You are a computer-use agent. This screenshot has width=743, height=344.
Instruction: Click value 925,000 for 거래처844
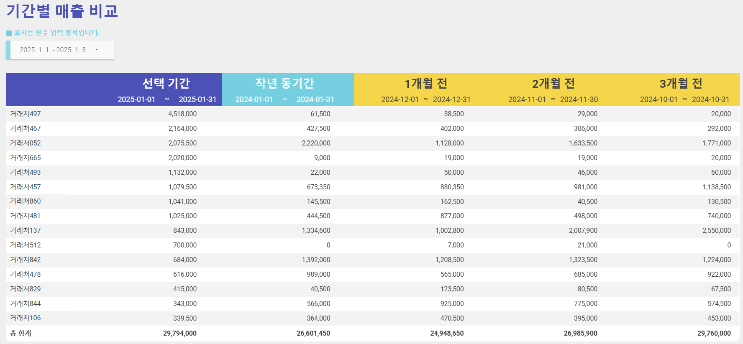[452, 304]
